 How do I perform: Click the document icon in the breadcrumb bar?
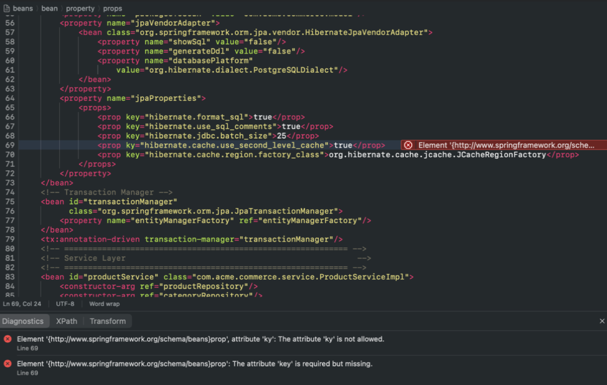(6, 8)
